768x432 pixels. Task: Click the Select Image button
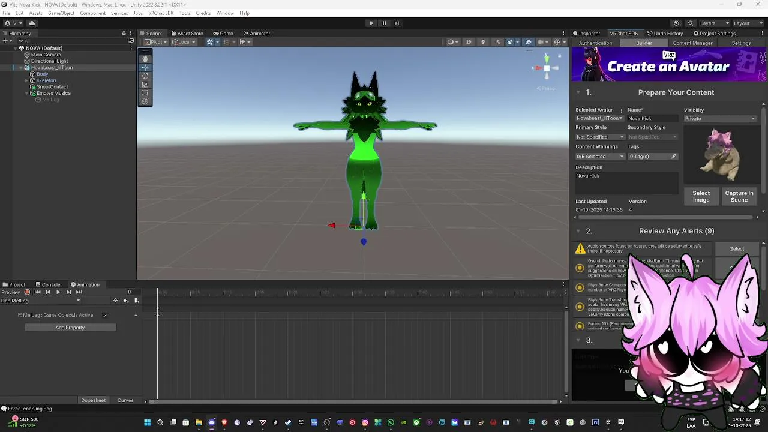click(x=701, y=197)
